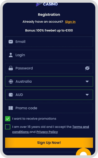The height and width of the screenshot is (158, 98).
Task: Tick the over 18 years old checkbox
Action: [x=8, y=127]
